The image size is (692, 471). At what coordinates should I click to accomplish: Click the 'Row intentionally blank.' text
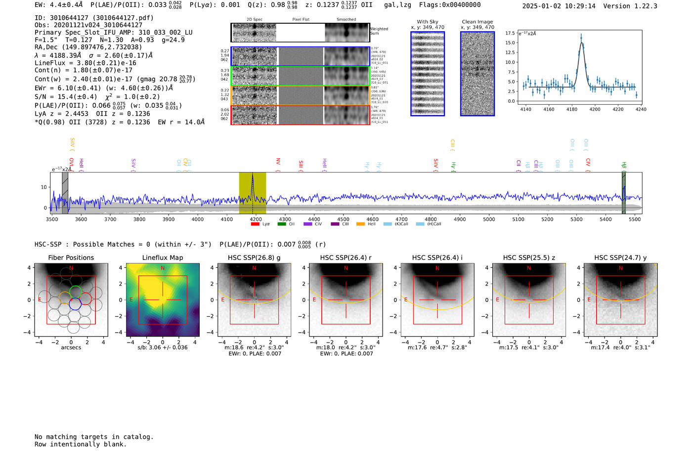coord(81,444)
